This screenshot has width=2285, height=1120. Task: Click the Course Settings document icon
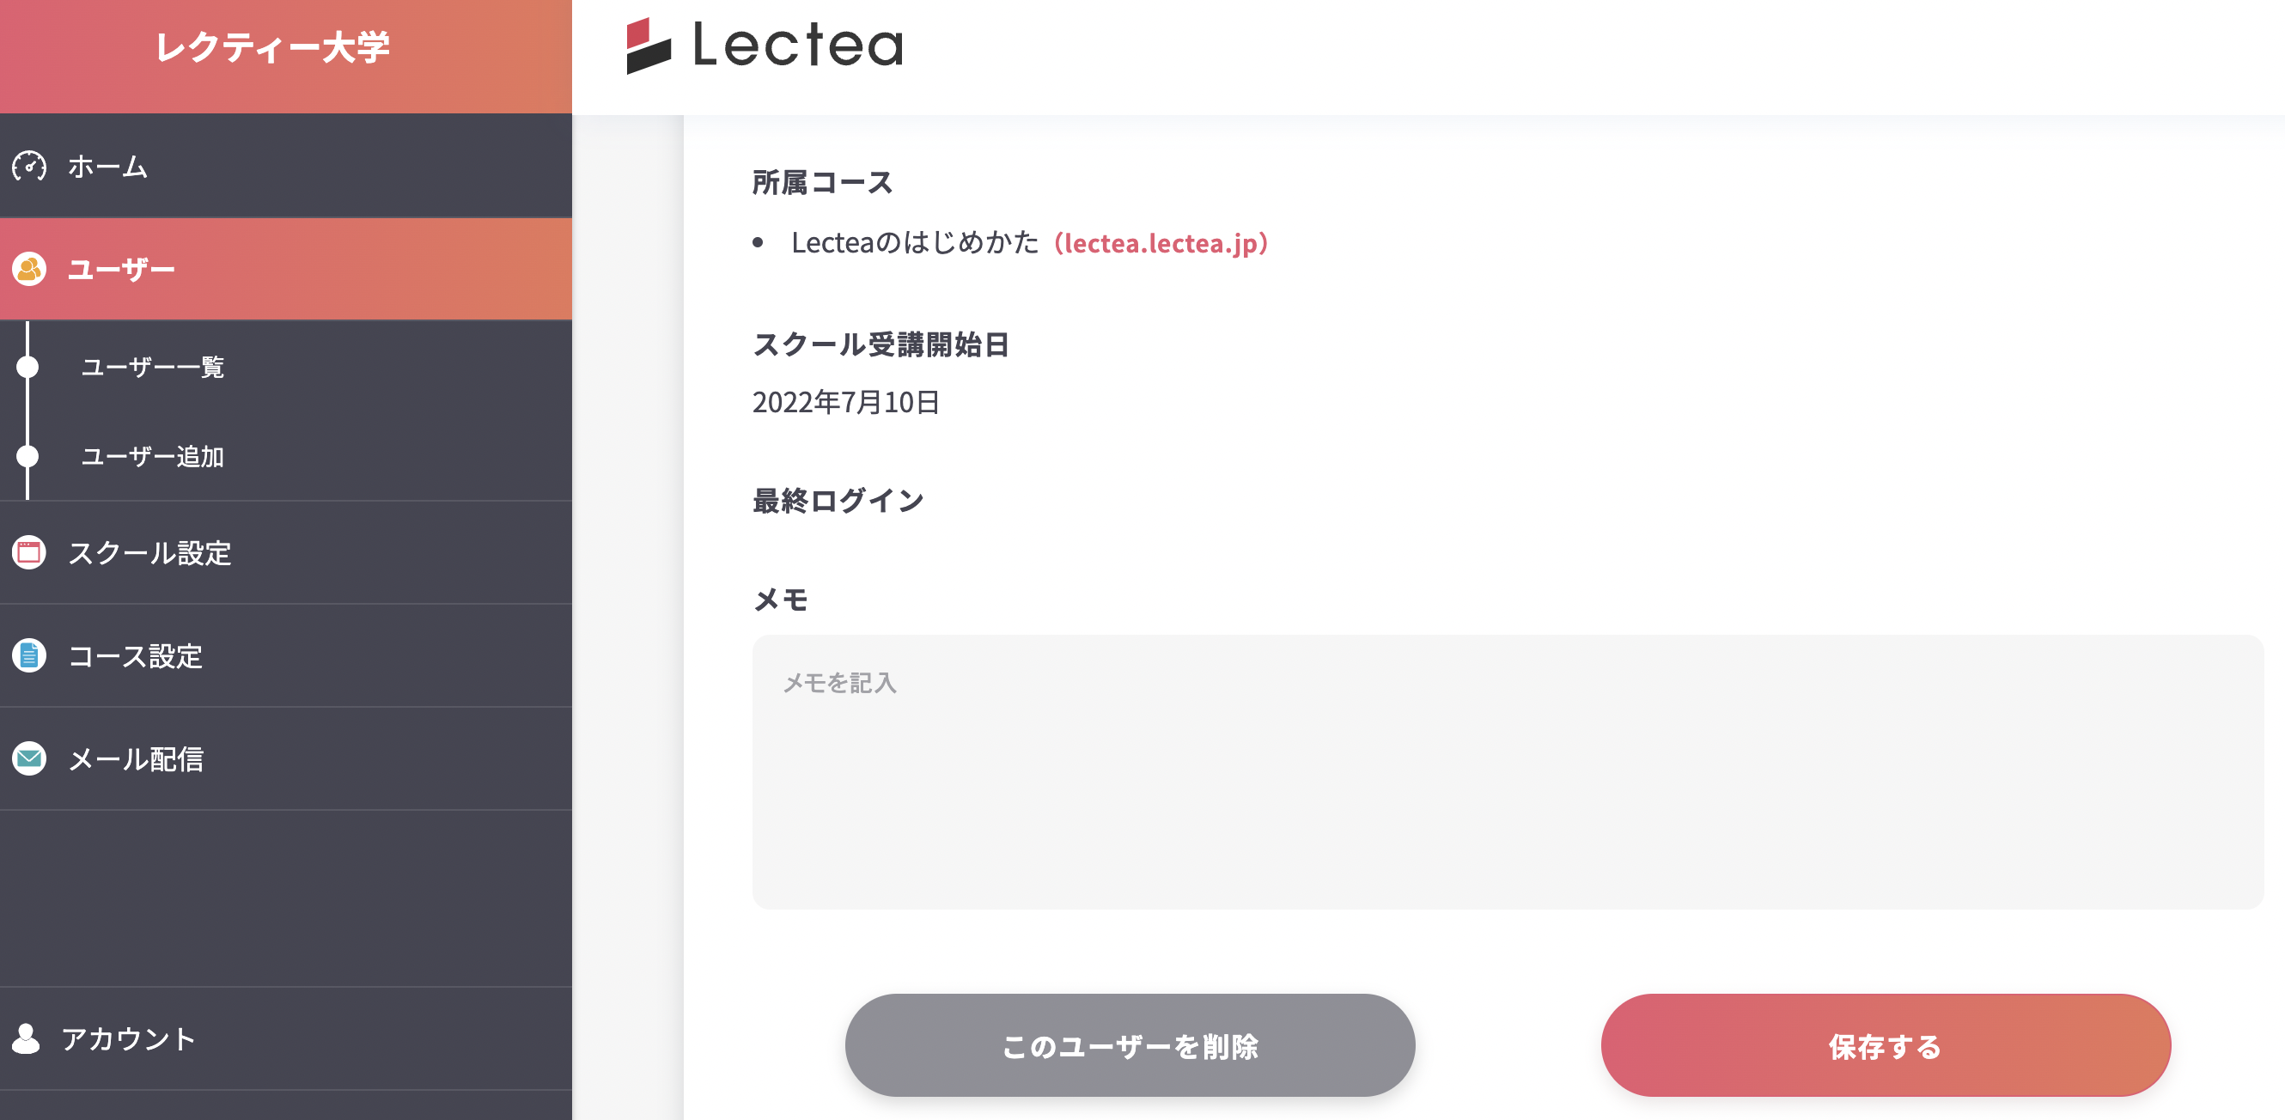29,655
